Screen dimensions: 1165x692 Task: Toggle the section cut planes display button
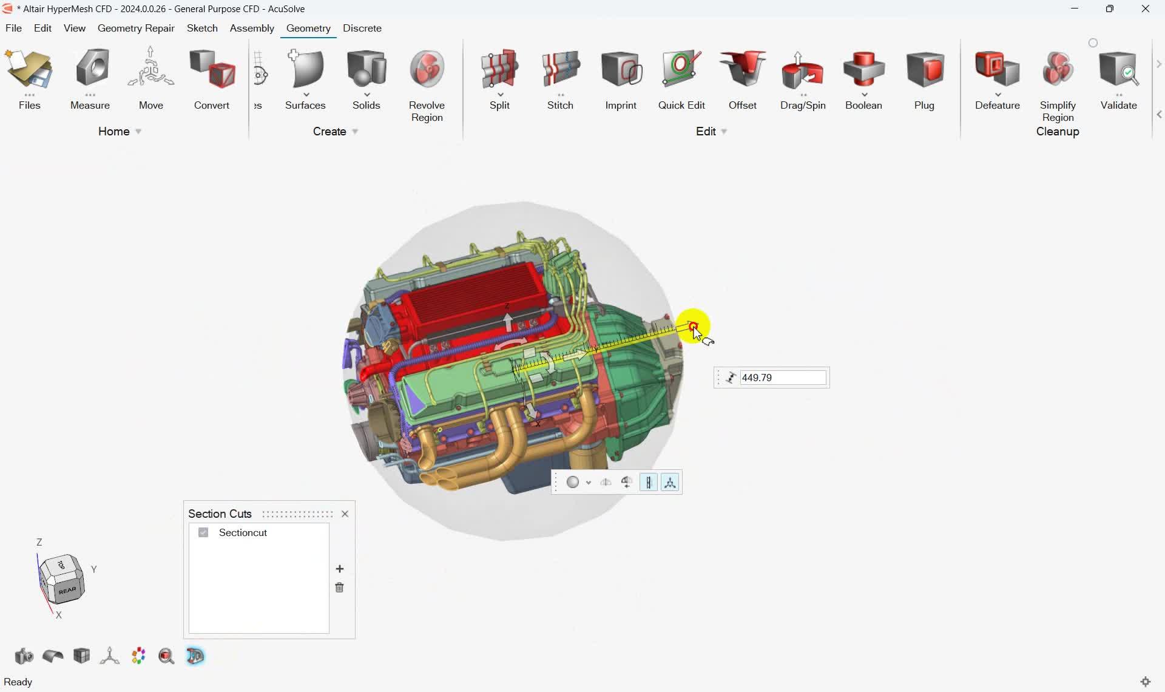649,483
